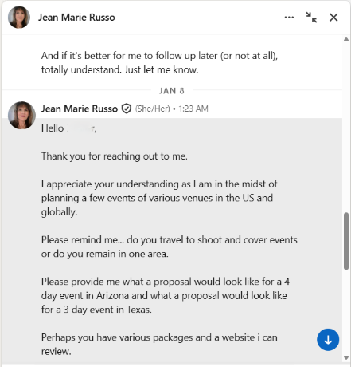351x367 pixels.
Task: Click the sender avatar beside the Jan 8 message
Action: tap(21, 115)
